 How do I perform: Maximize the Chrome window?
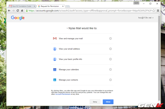pyautogui.click(x=150, y=4)
